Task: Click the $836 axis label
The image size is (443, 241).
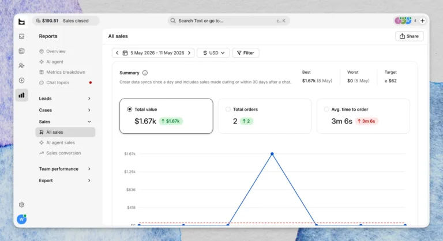Action: (131, 190)
